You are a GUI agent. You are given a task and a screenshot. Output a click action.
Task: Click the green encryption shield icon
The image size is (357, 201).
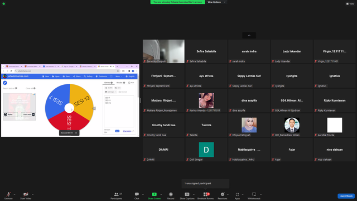coord(4,4)
